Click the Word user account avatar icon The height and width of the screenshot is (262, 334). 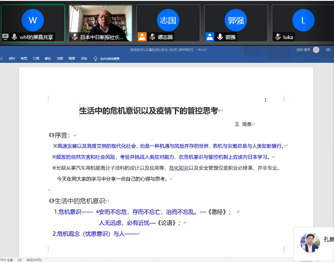pyautogui.click(x=316, y=50)
